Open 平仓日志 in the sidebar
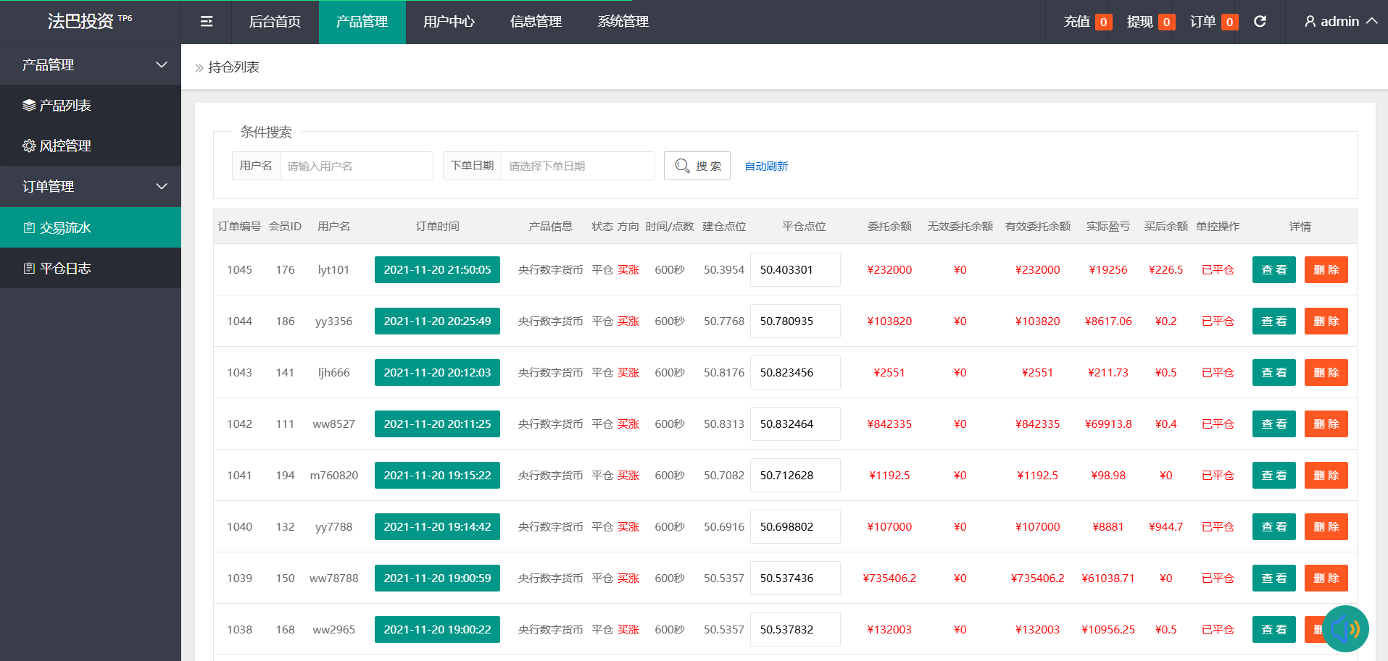1388x661 pixels. click(x=65, y=269)
